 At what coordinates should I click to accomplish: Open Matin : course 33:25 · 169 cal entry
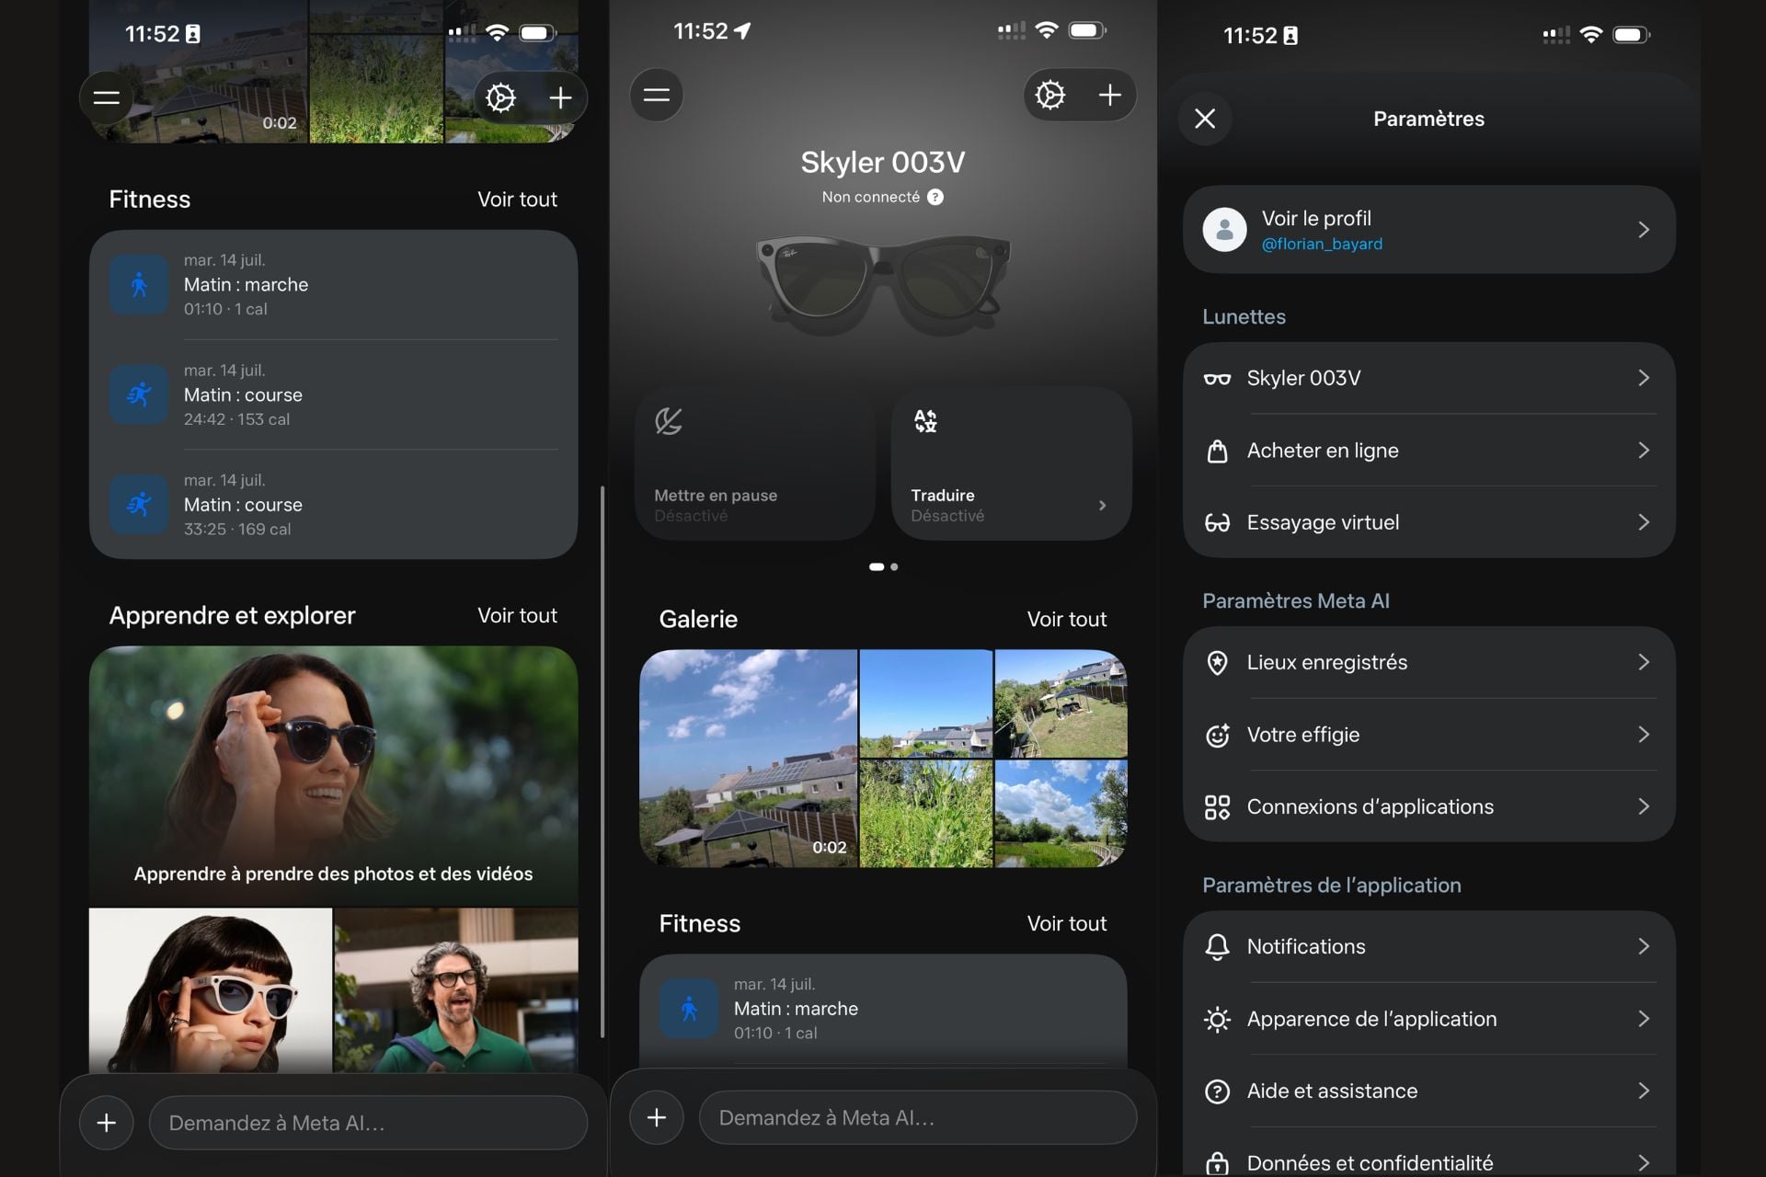tap(334, 505)
